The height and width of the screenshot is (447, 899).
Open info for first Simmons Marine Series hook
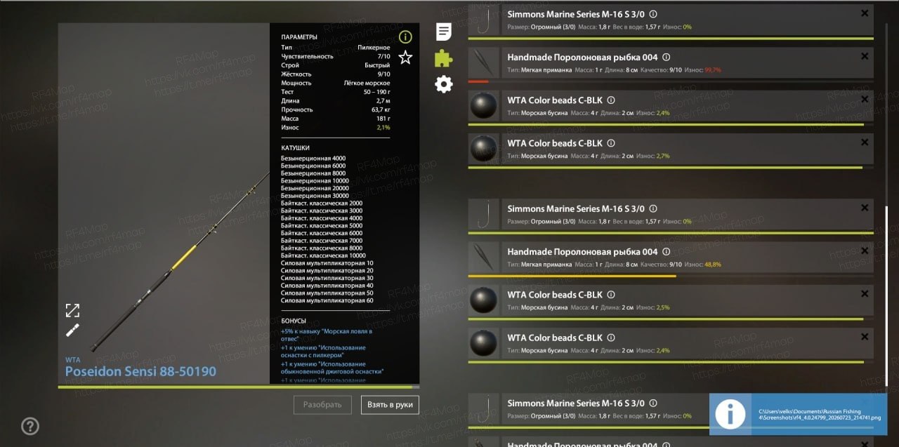click(653, 14)
